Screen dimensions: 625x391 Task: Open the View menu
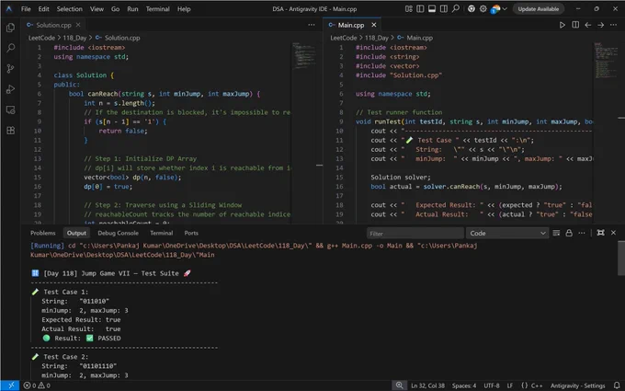pyautogui.click(x=97, y=9)
